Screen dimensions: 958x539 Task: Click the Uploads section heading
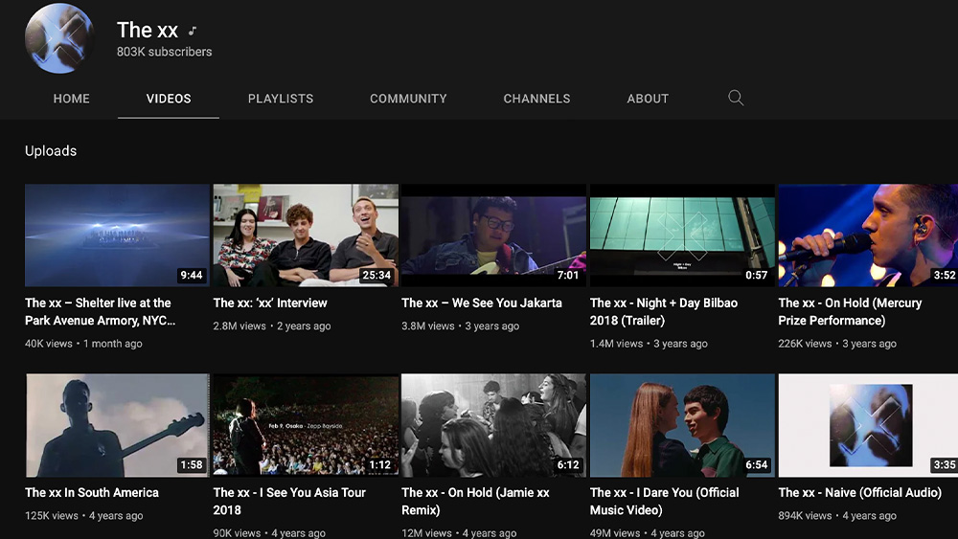[x=51, y=150]
